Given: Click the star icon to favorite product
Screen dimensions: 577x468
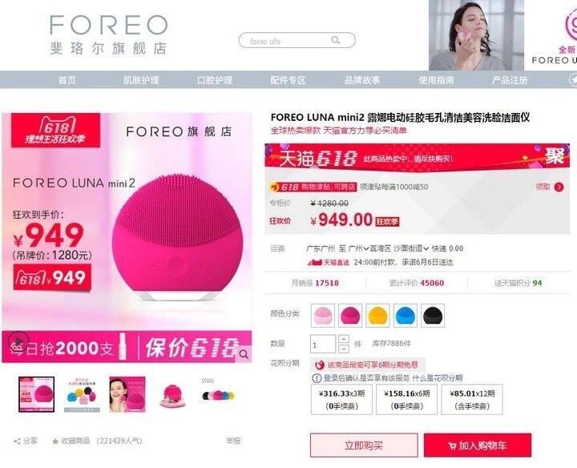Looking at the screenshot, I should (x=55, y=441).
